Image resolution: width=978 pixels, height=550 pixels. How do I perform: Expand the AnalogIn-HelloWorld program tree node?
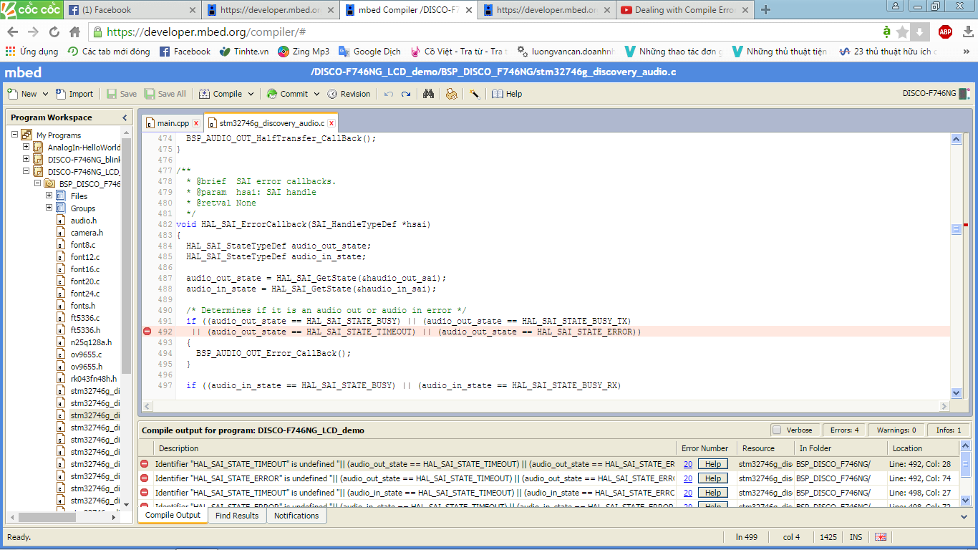26,148
